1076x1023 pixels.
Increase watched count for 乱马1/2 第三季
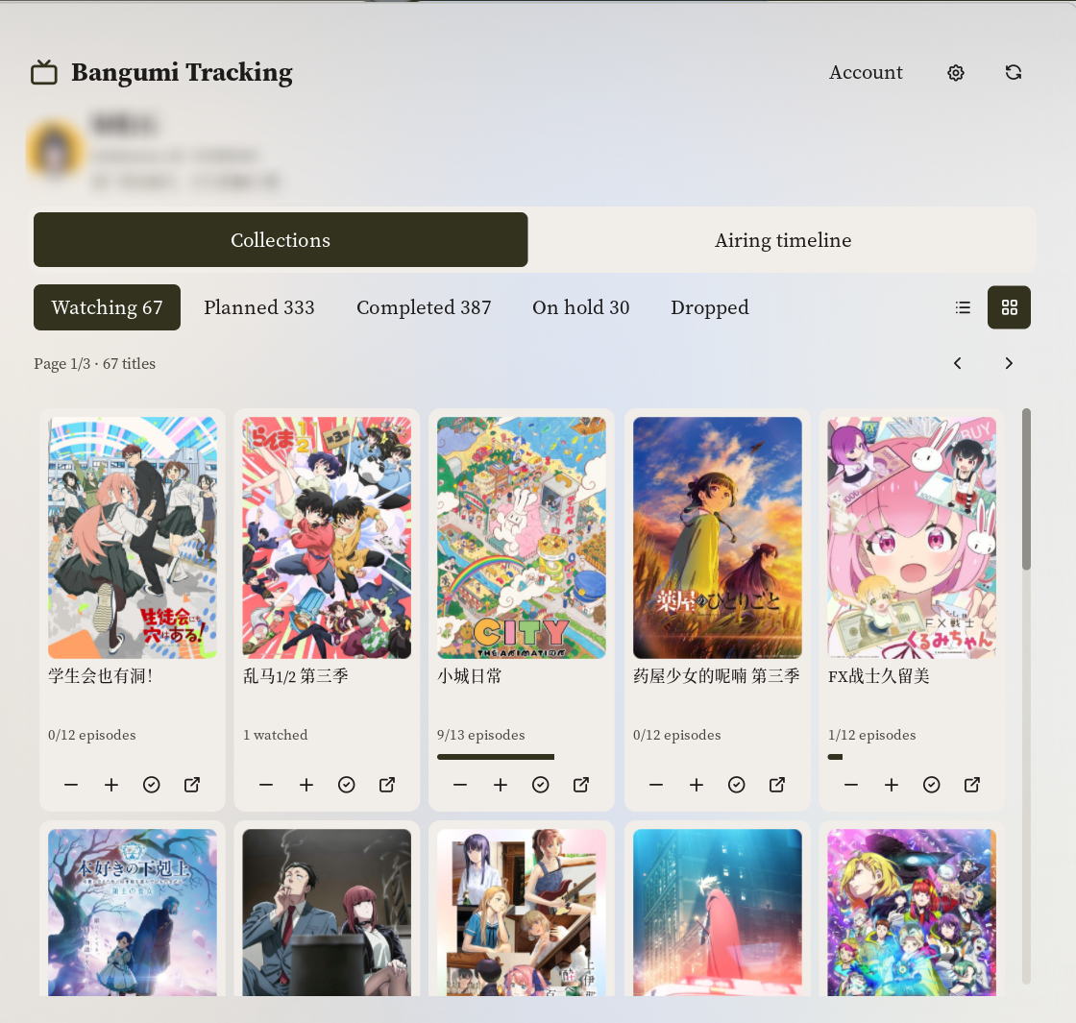point(306,784)
